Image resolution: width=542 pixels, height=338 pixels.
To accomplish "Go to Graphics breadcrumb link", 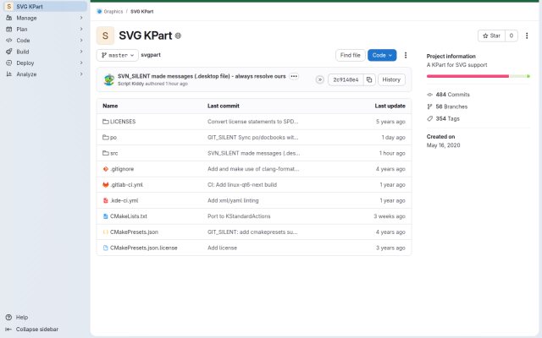I will 113,11.
